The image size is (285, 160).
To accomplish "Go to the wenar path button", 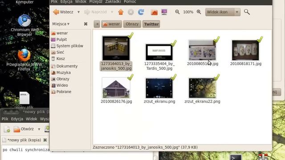I will 111,24.
